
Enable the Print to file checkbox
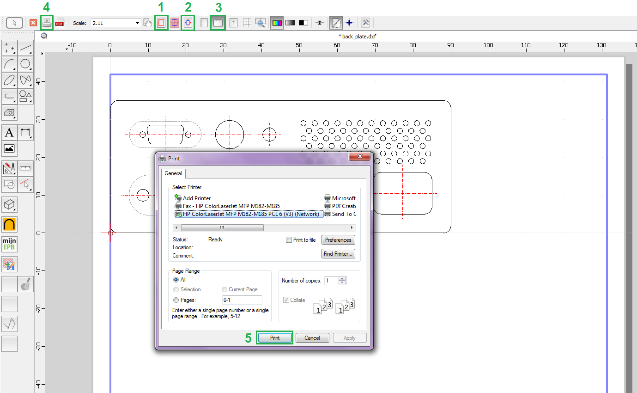click(x=289, y=240)
